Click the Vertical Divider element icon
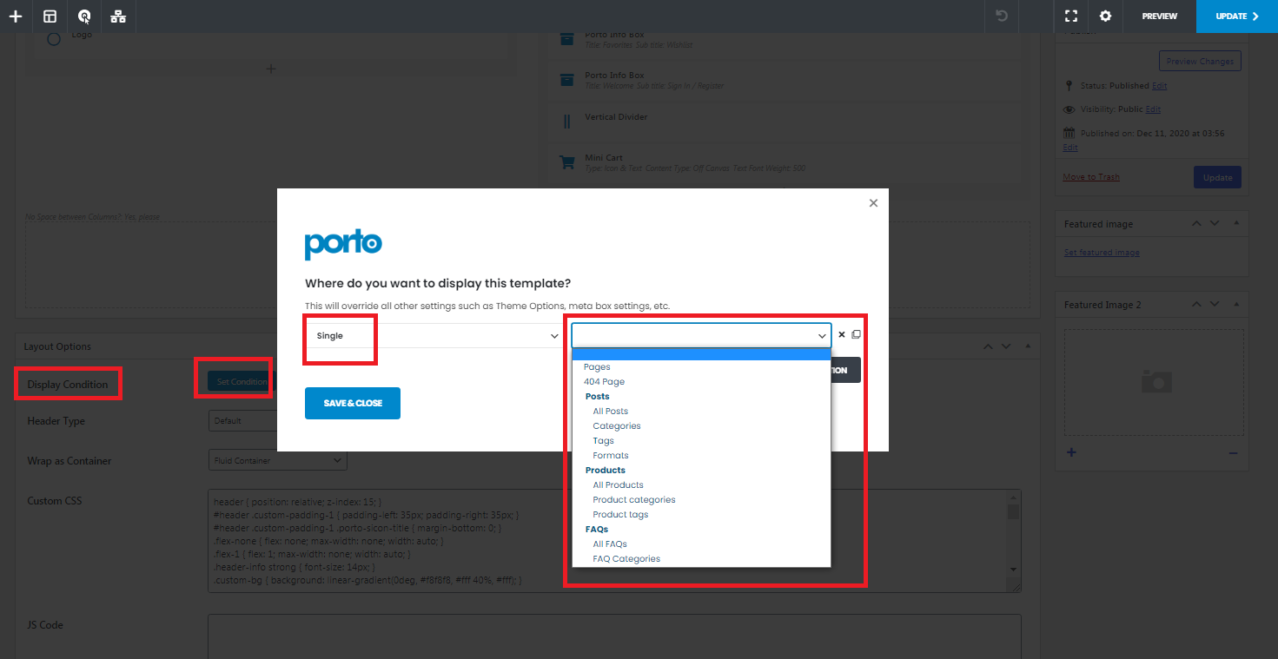1278x659 pixels. (x=566, y=122)
